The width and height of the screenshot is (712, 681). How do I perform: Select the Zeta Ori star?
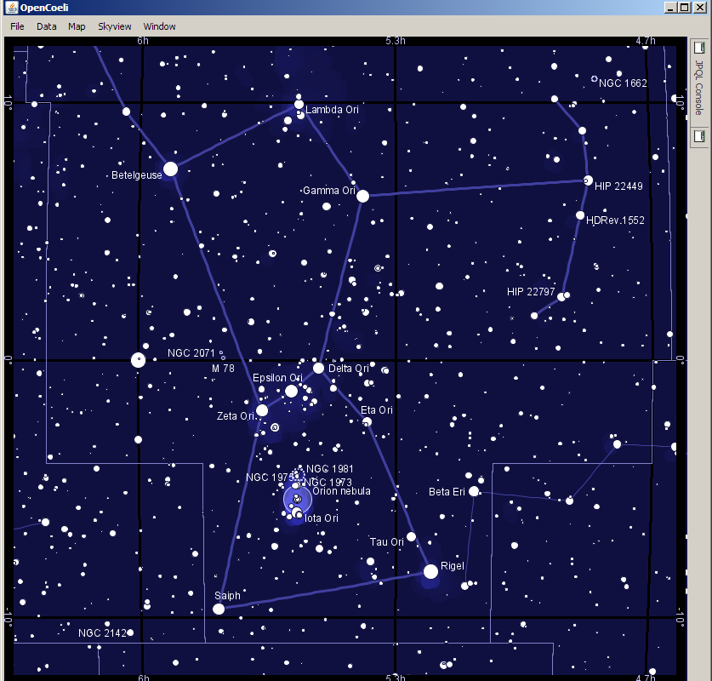pyautogui.click(x=262, y=410)
